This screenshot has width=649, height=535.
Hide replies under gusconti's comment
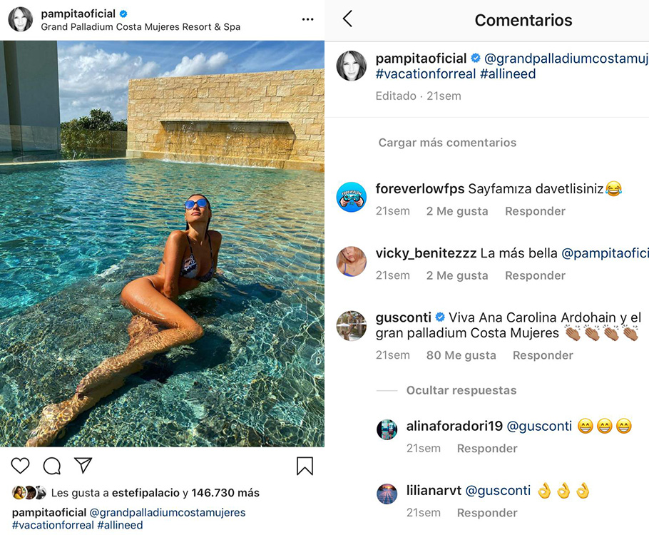click(x=461, y=390)
